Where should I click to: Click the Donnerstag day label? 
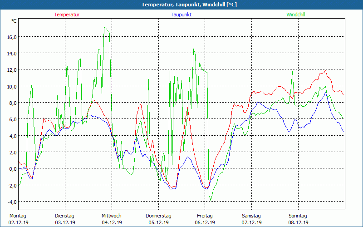coord(158,216)
